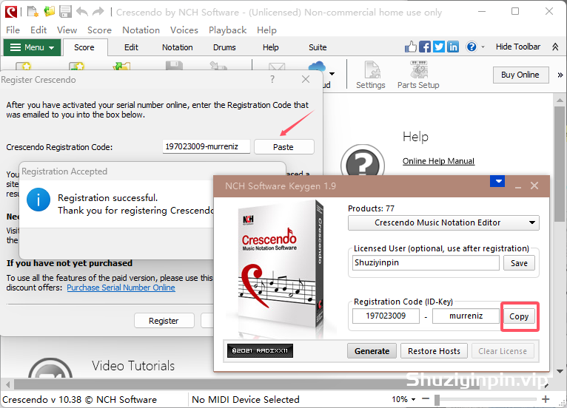Click the open folder icon in title bar
Image resolution: width=567 pixels, height=408 pixels.
click(x=49, y=12)
